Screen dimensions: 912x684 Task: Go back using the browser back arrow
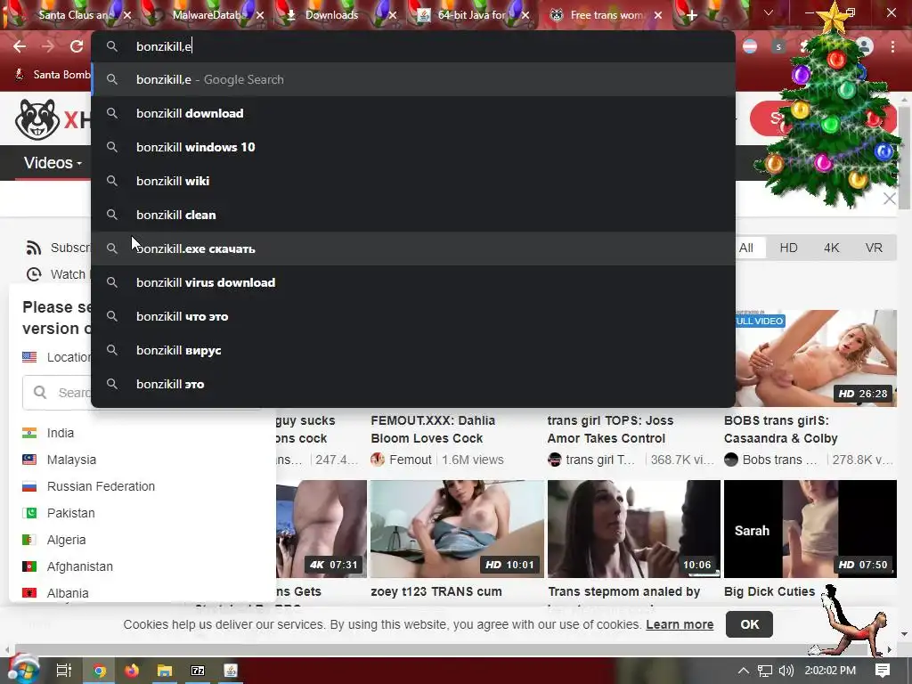click(x=20, y=46)
